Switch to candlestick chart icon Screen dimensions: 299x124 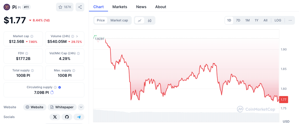pyautogui.click(x=150, y=20)
